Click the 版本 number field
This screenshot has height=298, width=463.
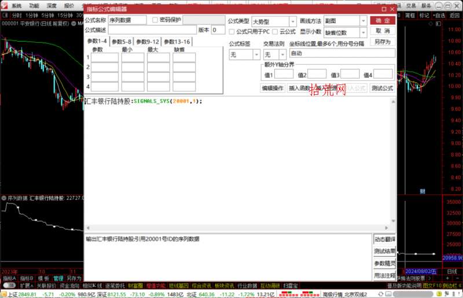pos(218,30)
